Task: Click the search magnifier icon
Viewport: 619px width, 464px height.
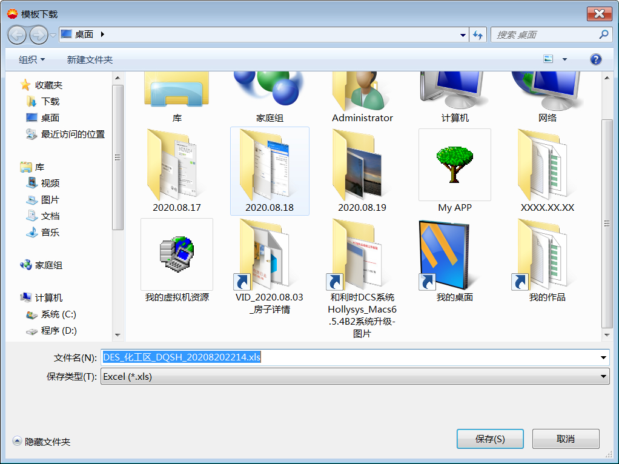Action: pos(604,35)
